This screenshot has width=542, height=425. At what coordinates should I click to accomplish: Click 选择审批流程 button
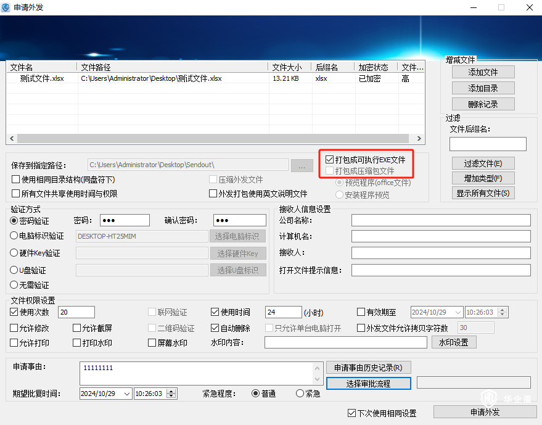[369, 383]
